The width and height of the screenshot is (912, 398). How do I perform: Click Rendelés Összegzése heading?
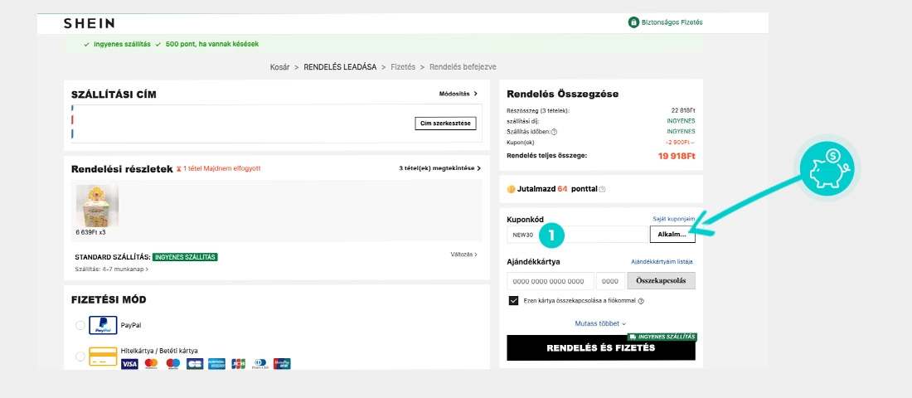pos(562,94)
